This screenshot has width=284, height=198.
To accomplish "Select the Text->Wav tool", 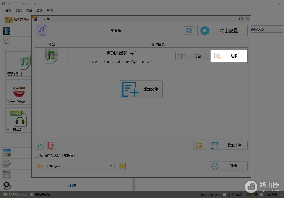I will coord(18,92).
